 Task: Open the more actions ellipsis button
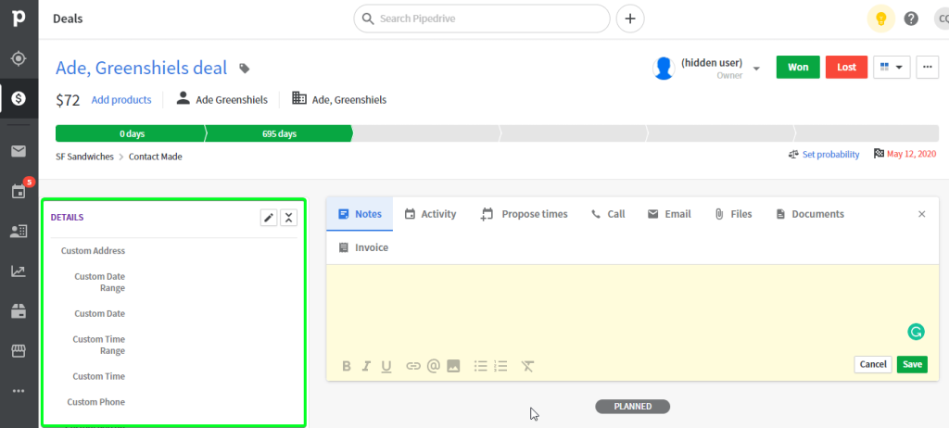tap(927, 68)
